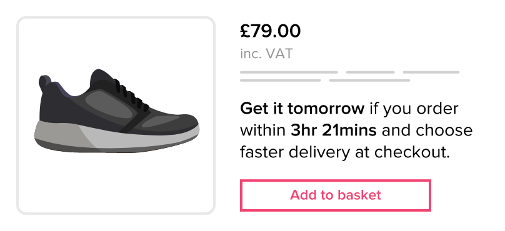The height and width of the screenshot is (231, 505).
Task: Click the word within in delivery message
Action: (x=262, y=130)
